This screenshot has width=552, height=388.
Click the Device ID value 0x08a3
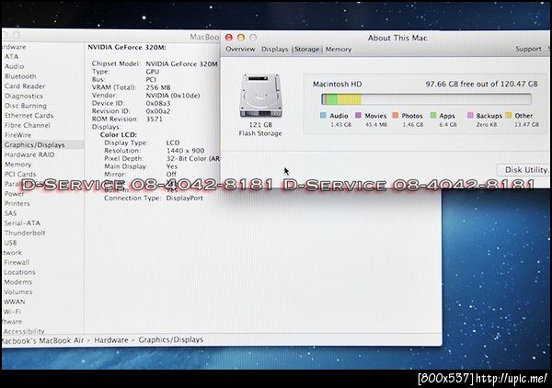pos(158,103)
